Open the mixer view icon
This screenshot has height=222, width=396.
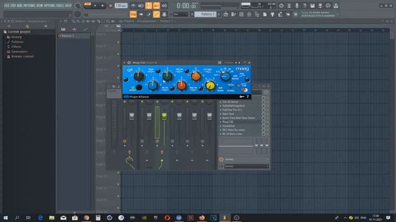249,14
